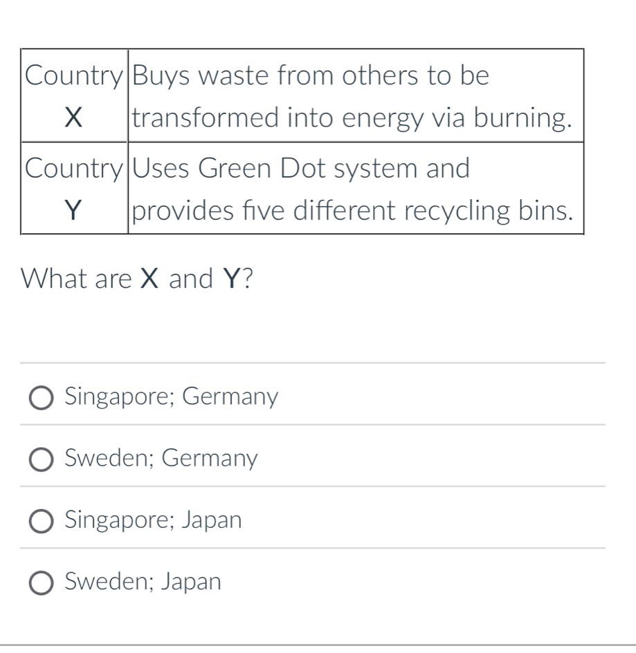636x653 pixels.
Task: Click the word "and" in the question
Action: (x=191, y=279)
